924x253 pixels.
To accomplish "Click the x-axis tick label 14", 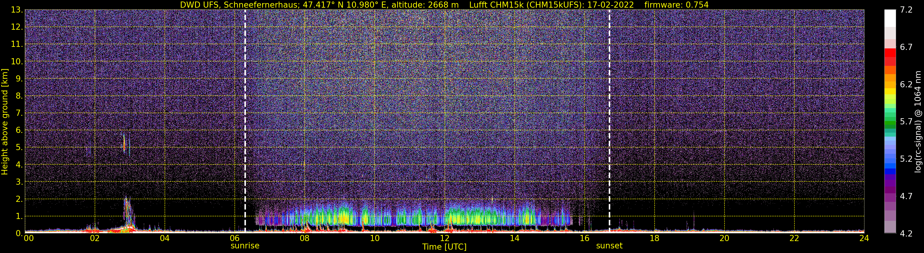I will (514, 238).
